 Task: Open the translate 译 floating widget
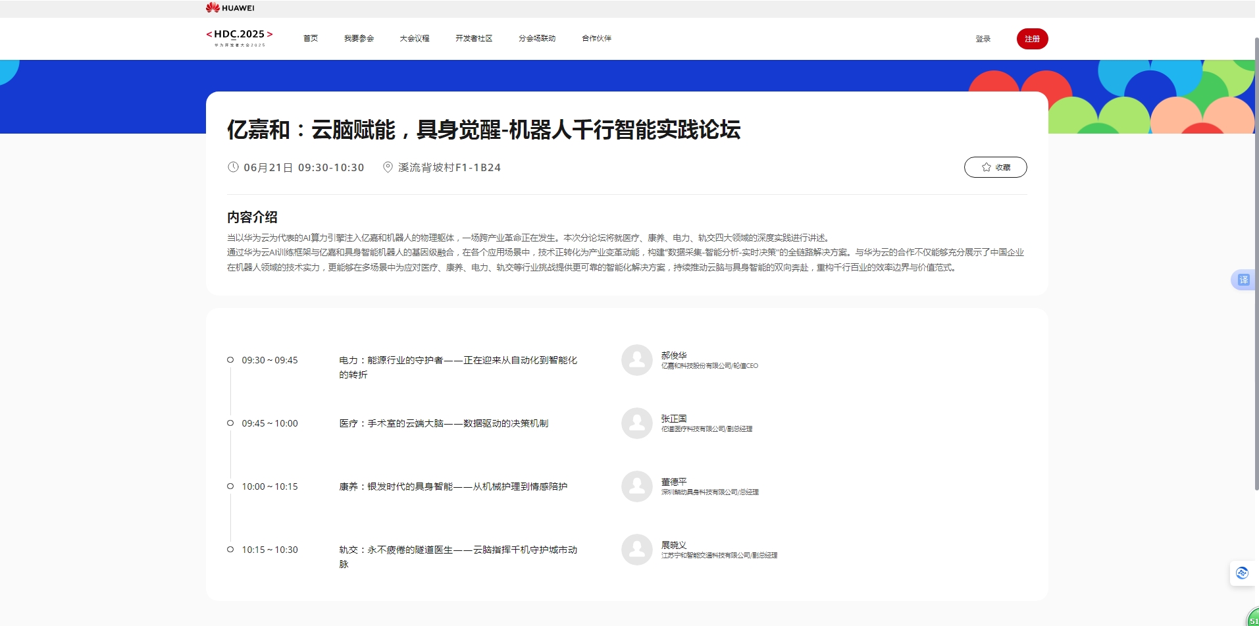click(1243, 280)
